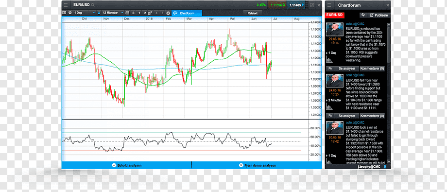Click the magnifier search icon beside EUR/USD
447x192 pixels.
click(93, 5)
